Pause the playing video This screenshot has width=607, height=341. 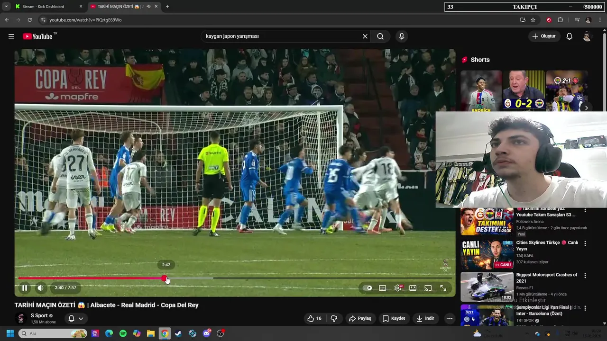click(25, 288)
